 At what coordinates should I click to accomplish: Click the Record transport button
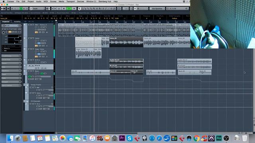tap(74, 8)
